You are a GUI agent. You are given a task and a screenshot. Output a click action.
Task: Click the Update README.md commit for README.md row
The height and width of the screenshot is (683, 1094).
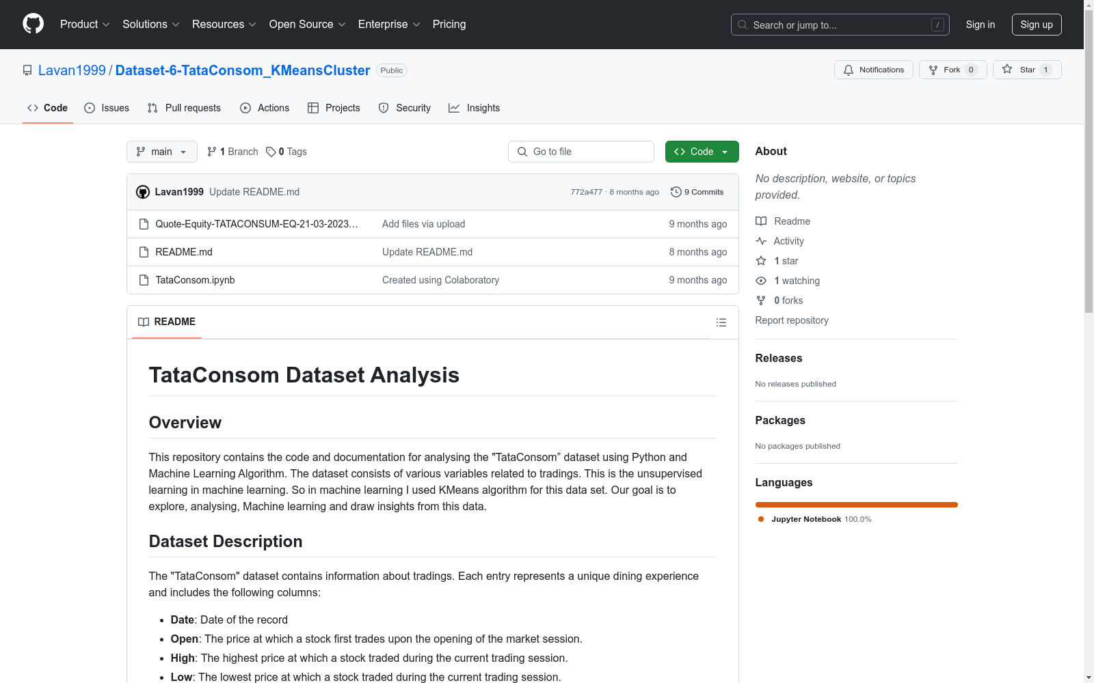[427, 252]
